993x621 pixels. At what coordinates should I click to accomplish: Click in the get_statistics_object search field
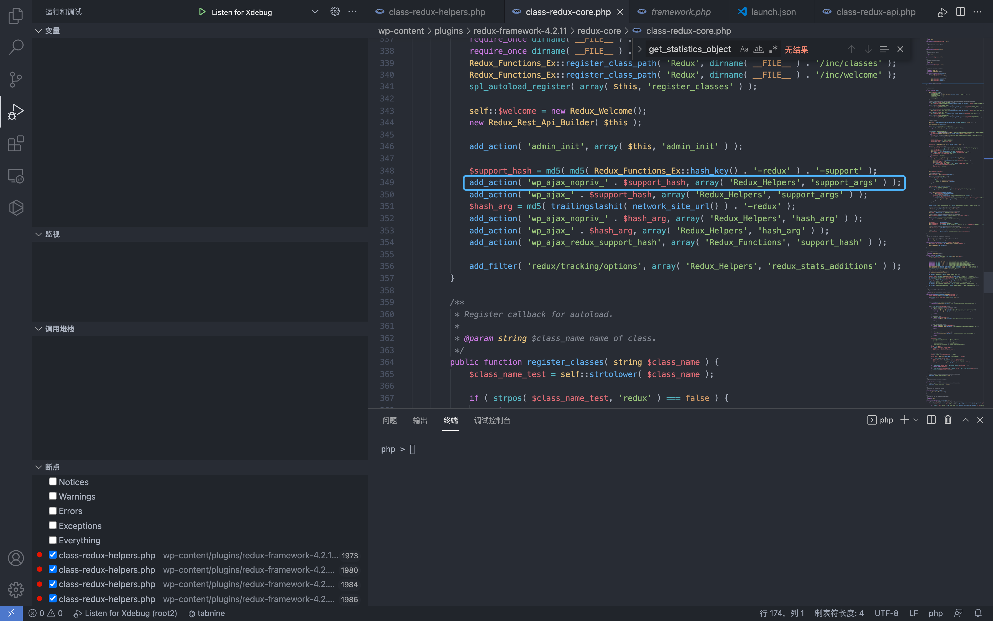click(689, 49)
